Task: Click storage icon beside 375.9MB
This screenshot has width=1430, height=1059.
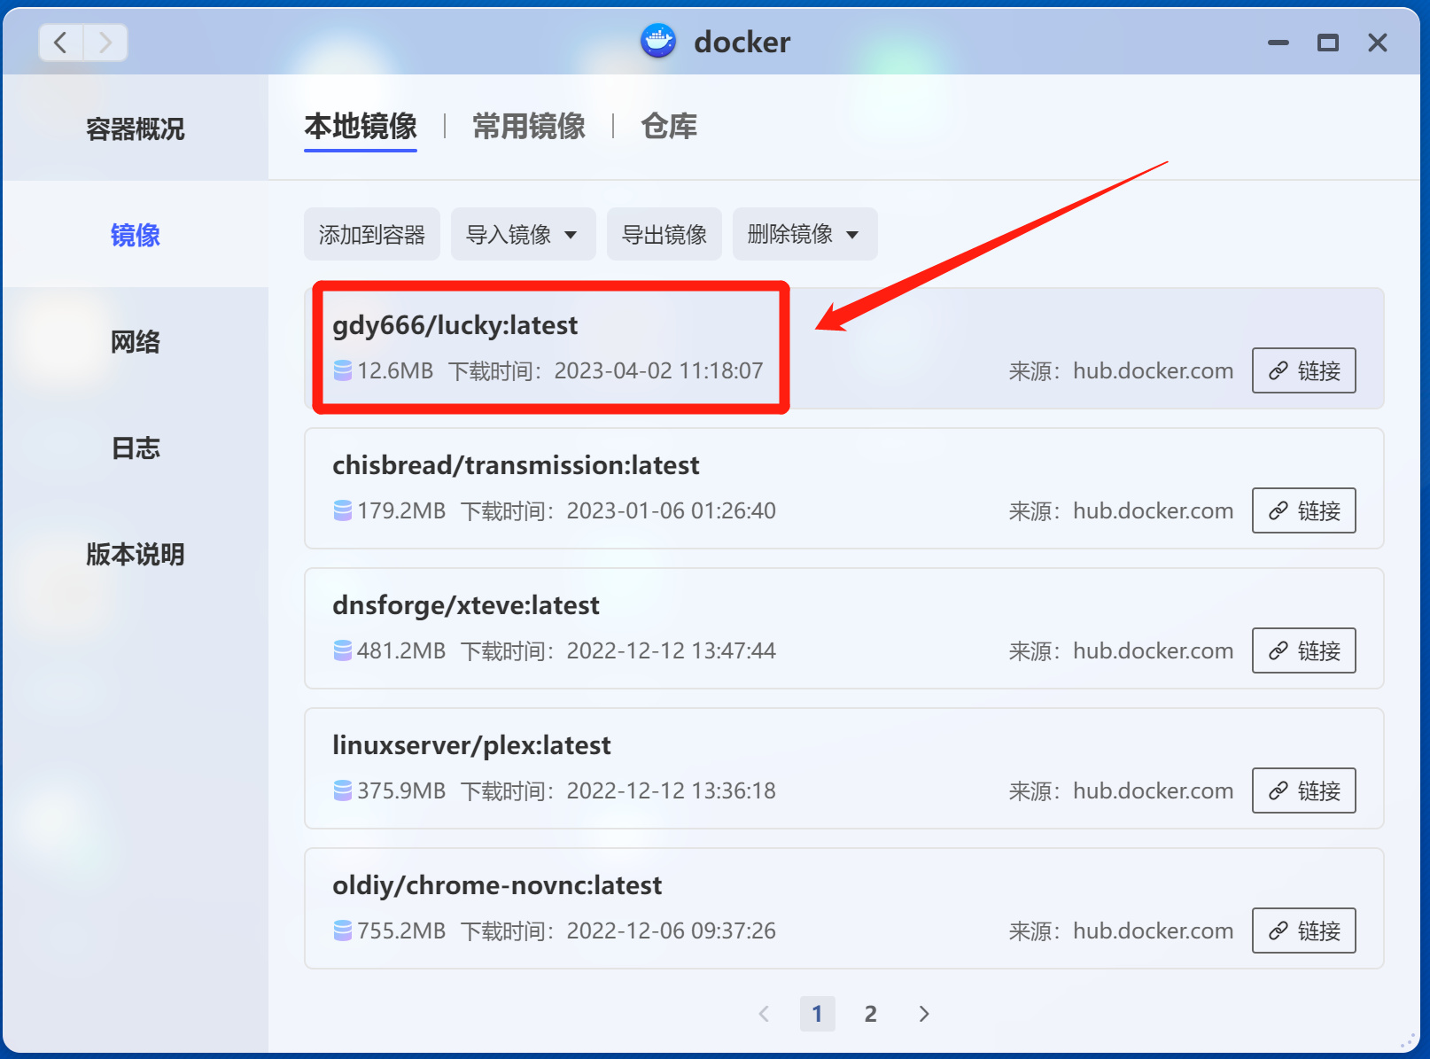Action: [x=343, y=790]
